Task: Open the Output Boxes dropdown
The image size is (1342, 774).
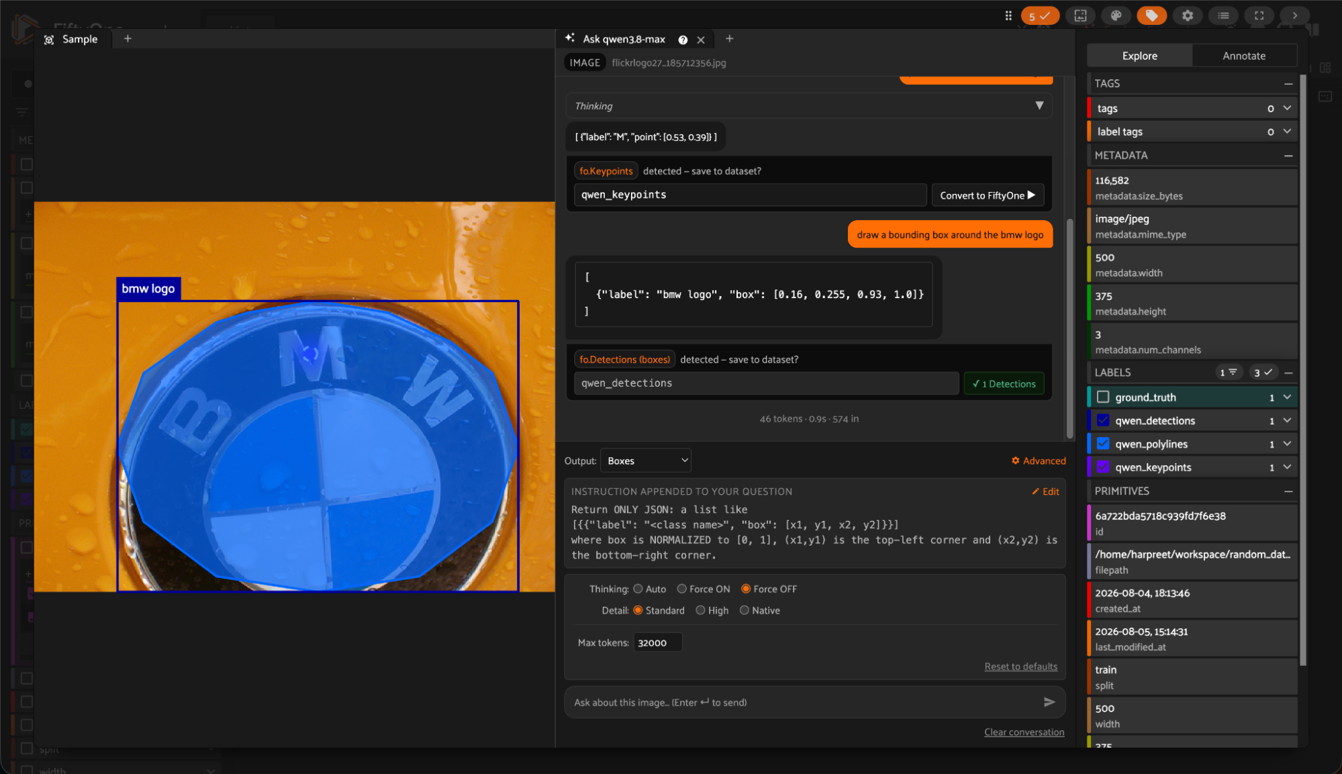Action: [x=645, y=461]
